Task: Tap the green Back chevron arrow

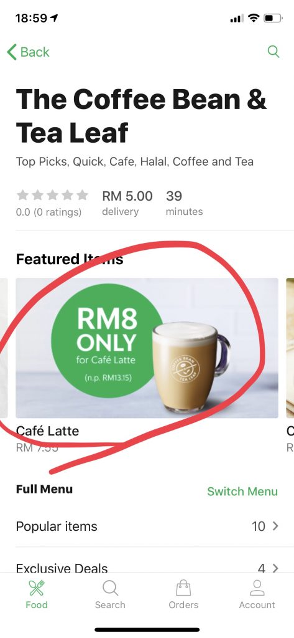Action: point(12,52)
